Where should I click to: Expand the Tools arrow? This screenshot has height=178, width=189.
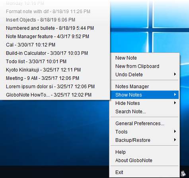click(x=175, y=132)
